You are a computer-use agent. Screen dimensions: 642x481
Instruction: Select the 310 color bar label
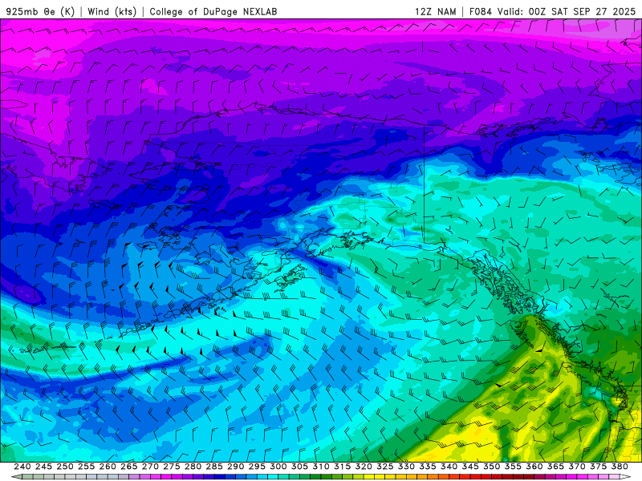click(320, 467)
